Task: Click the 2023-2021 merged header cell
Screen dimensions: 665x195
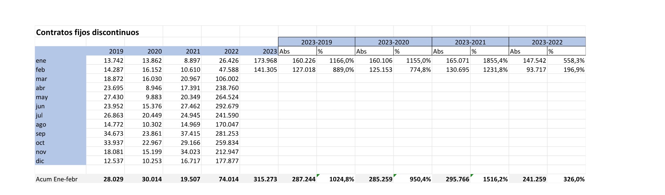Action: (470, 42)
